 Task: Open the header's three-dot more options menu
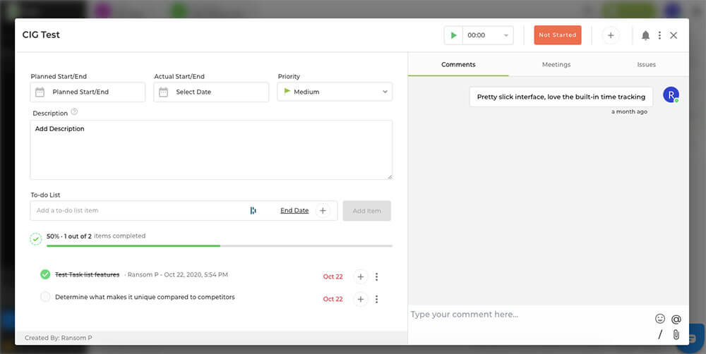(x=659, y=35)
